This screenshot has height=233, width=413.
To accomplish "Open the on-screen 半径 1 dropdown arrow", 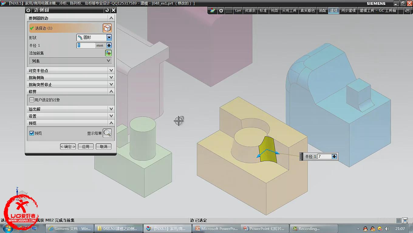I will click(334, 157).
